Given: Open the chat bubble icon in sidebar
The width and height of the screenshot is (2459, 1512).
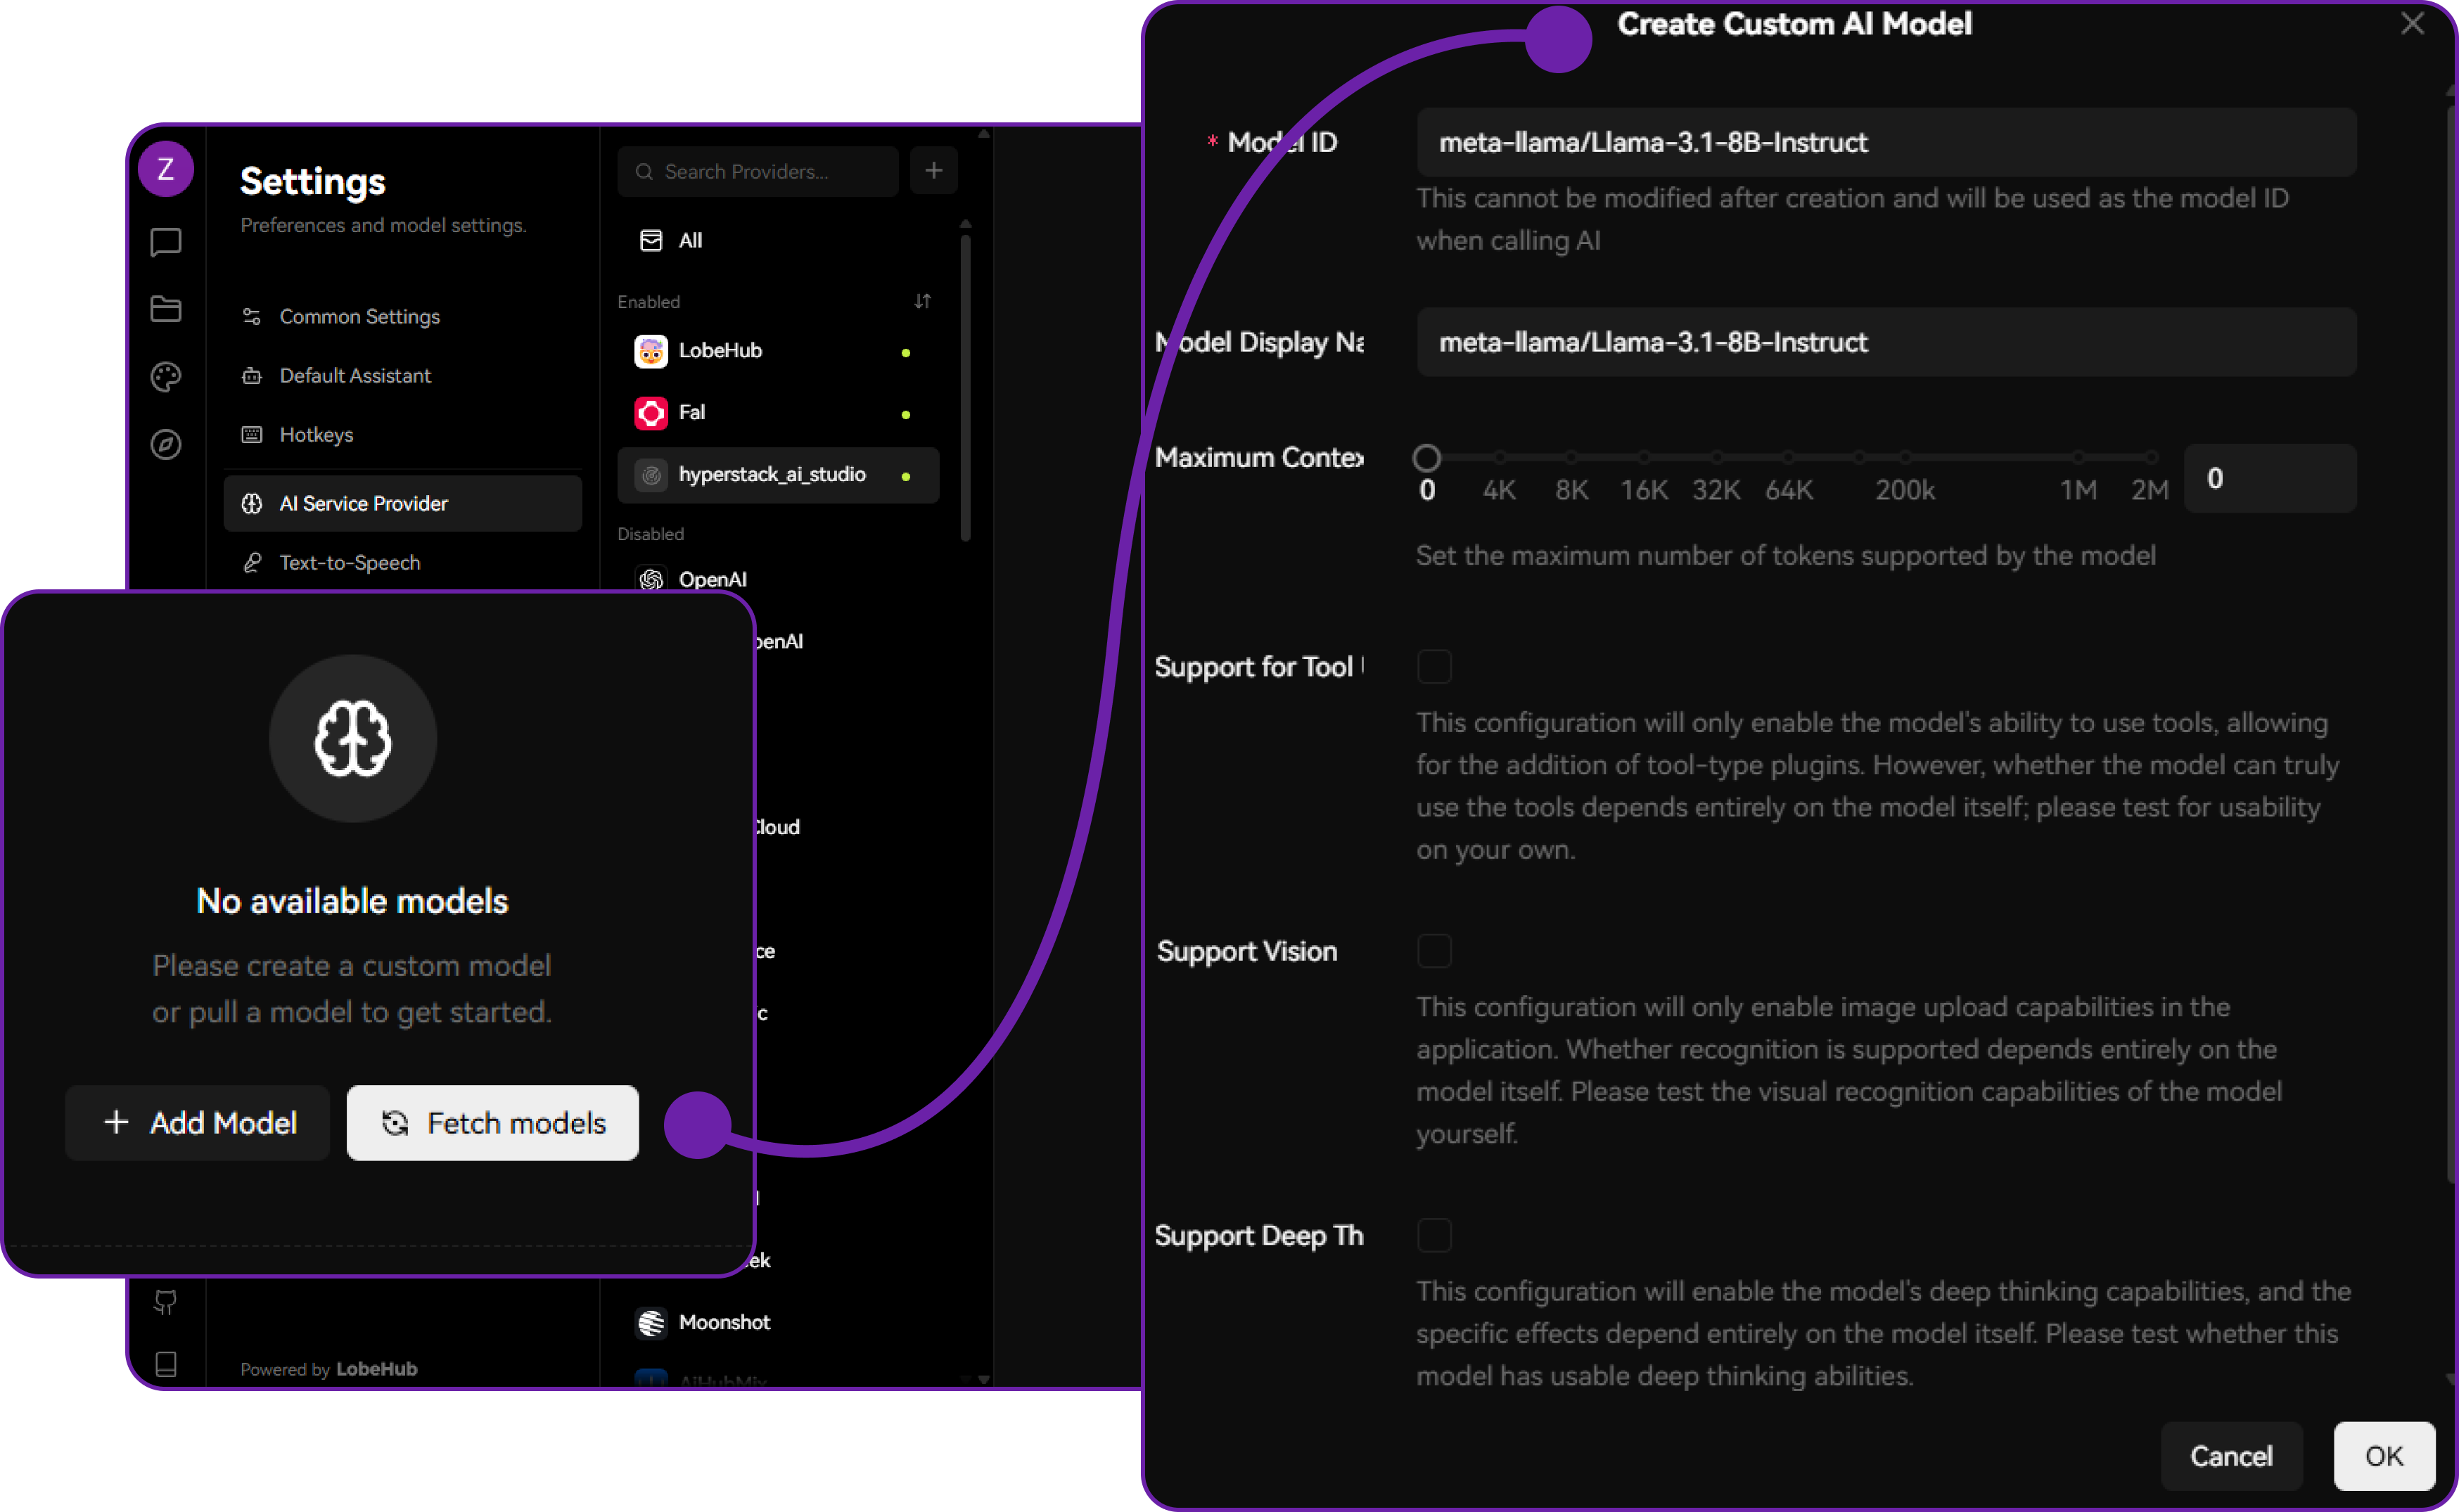Looking at the screenshot, I should (166, 242).
